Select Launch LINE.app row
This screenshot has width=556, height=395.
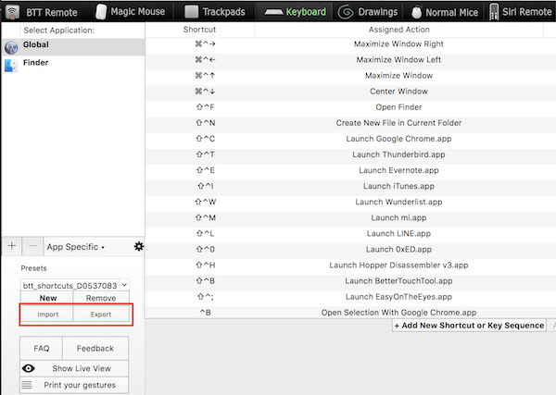[x=350, y=234]
